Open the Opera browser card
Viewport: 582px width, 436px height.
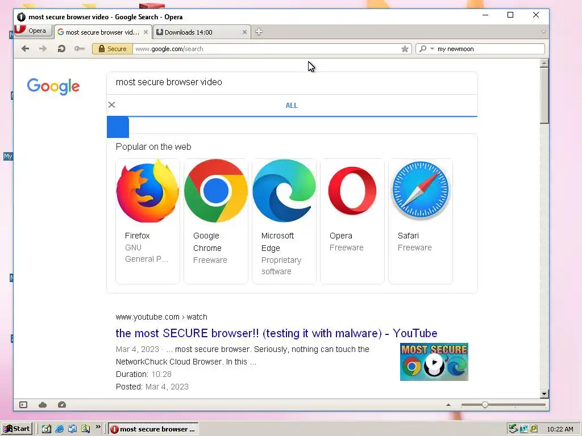pyautogui.click(x=352, y=221)
